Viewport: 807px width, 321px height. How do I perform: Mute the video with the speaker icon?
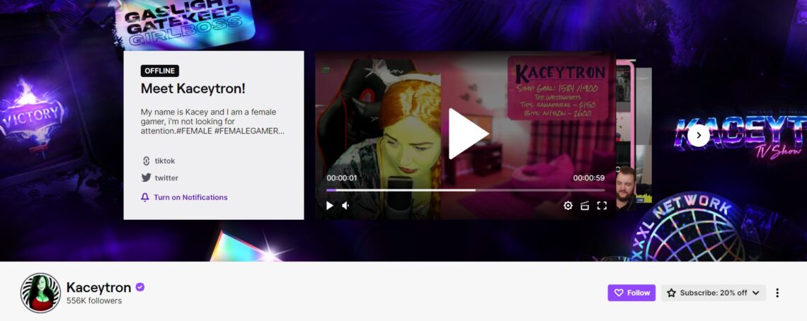[346, 206]
